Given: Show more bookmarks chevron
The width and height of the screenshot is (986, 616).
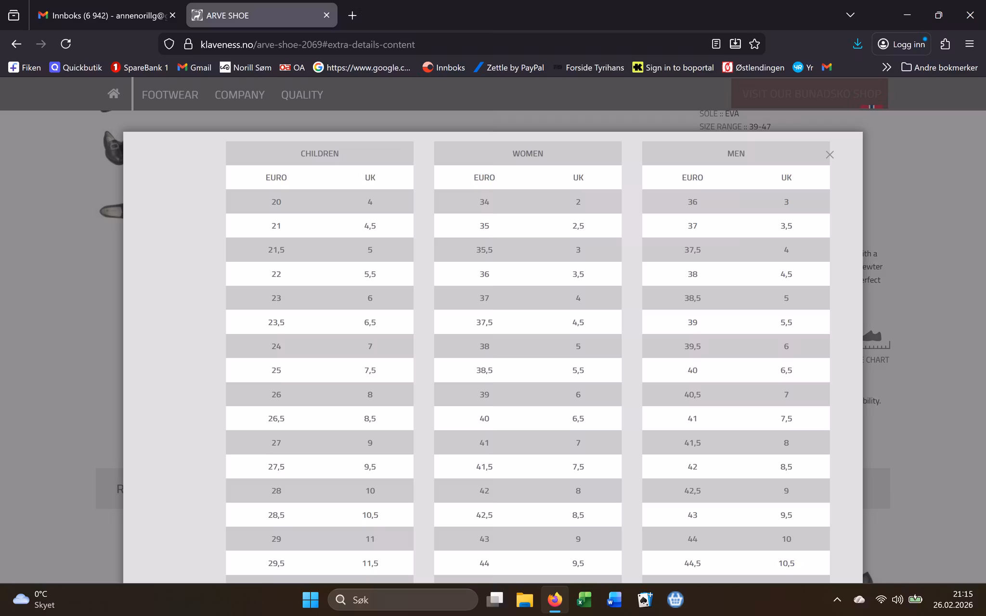Looking at the screenshot, I should (886, 67).
